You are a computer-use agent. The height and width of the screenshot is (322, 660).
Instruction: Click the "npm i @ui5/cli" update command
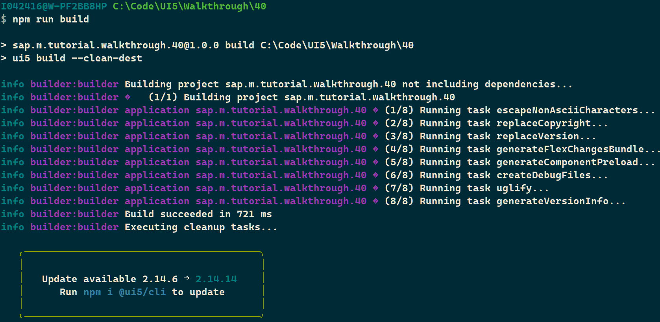click(x=124, y=292)
